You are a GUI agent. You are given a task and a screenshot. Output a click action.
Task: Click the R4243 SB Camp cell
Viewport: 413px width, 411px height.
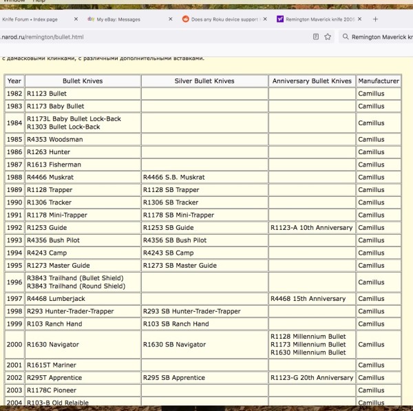coord(204,253)
